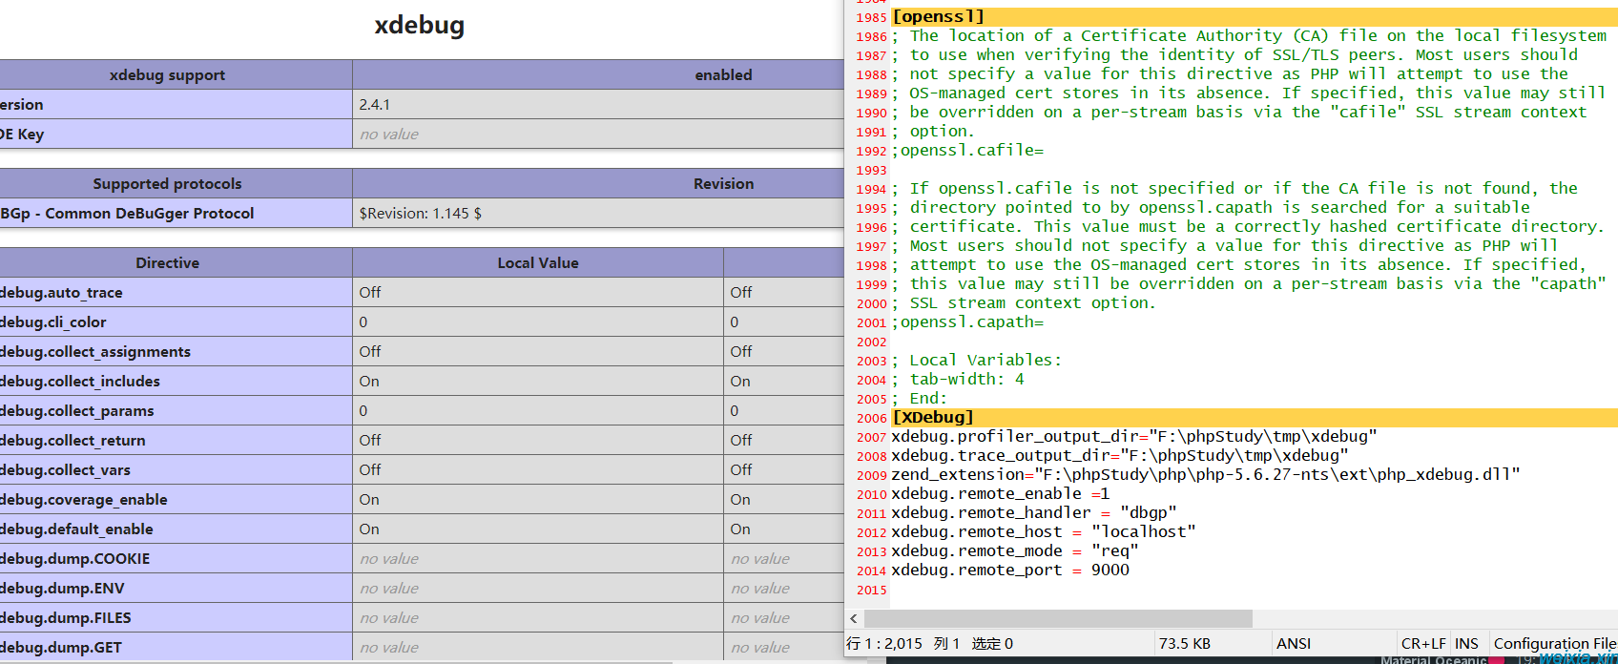The image size is (1618, 664).
Task: Click the horizontal scrollbar left arrow in editor
Action: [x=854, y=619]
